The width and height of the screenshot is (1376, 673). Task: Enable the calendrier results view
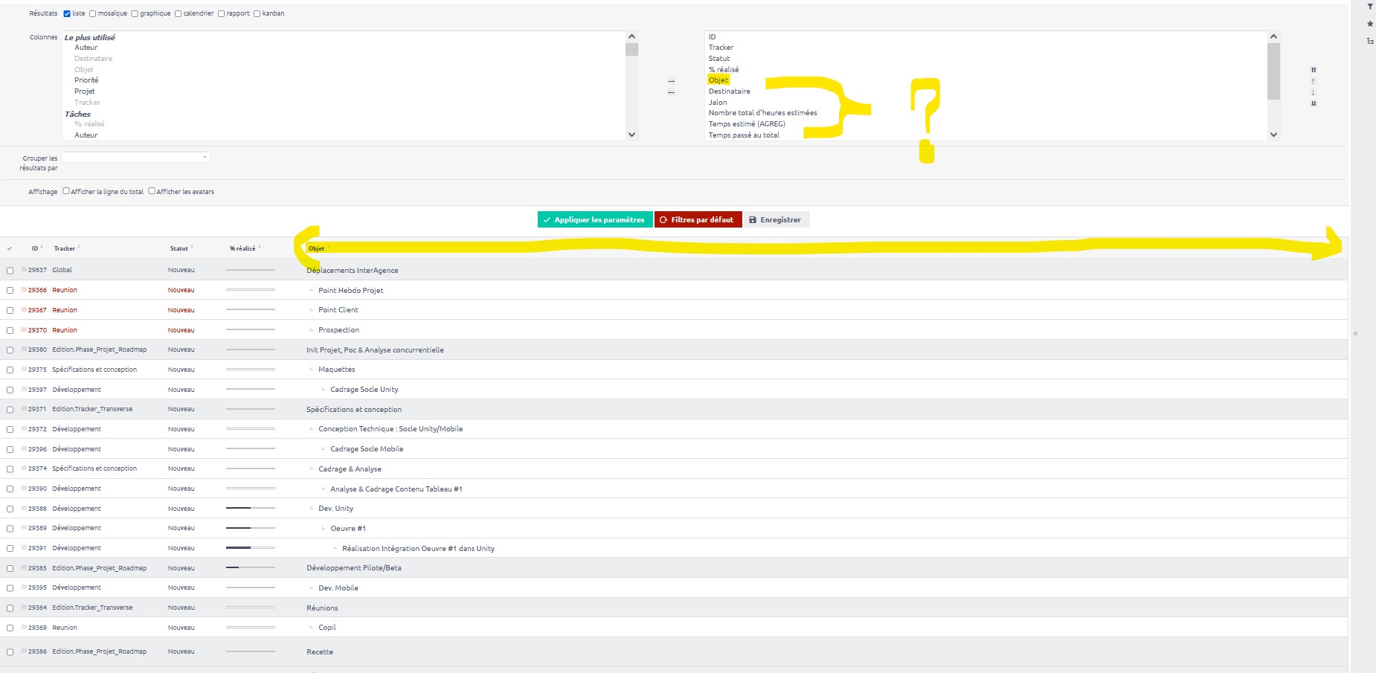[179, 13]
